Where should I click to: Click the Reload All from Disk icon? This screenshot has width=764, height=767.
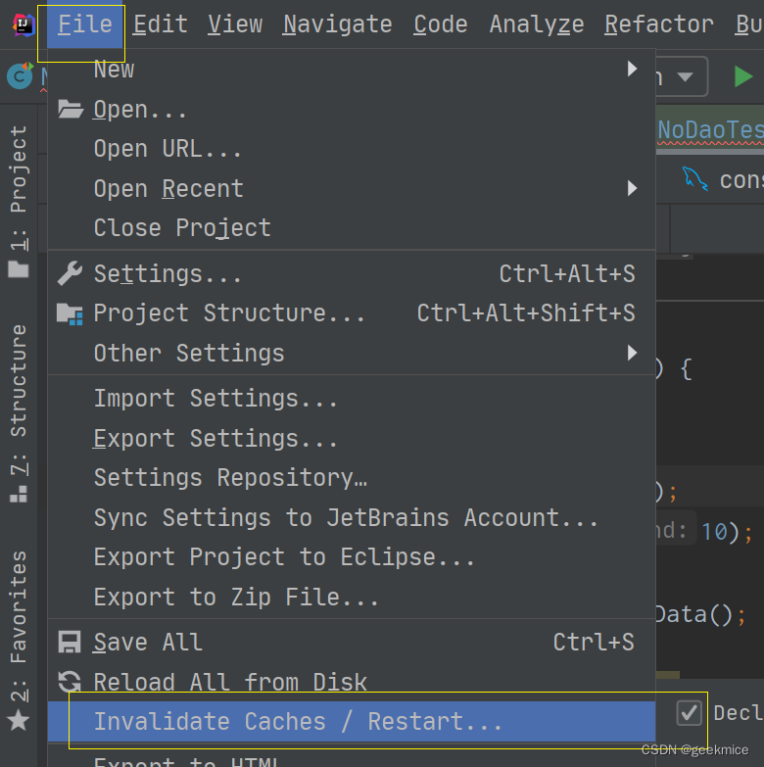point(70,681)
